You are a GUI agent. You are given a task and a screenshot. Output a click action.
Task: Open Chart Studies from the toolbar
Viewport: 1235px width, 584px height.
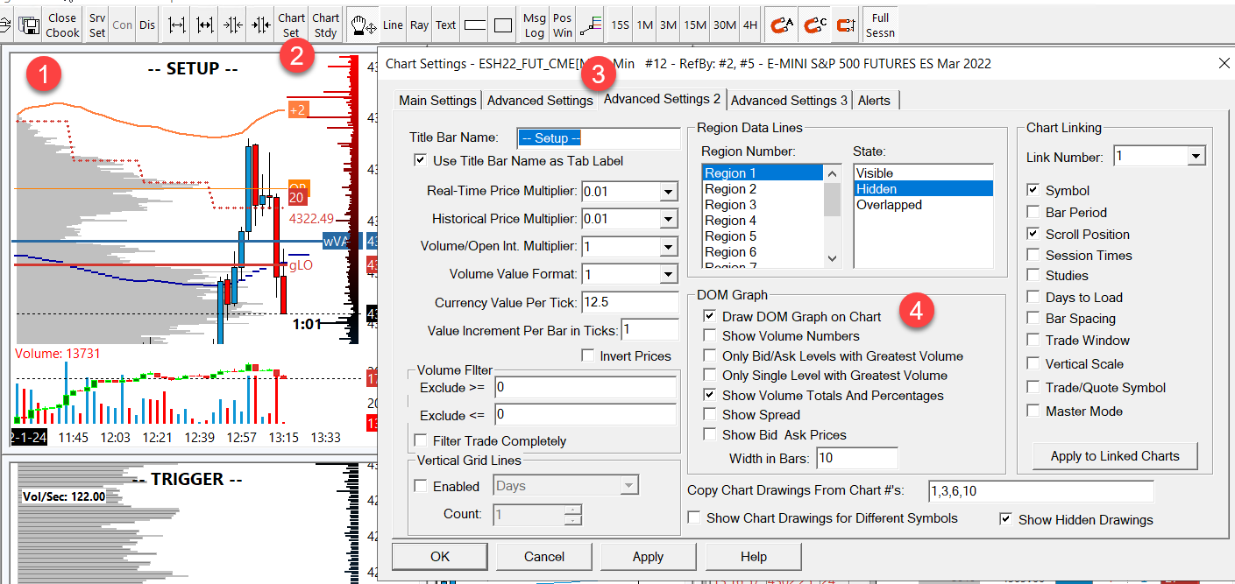click(325, 25)
